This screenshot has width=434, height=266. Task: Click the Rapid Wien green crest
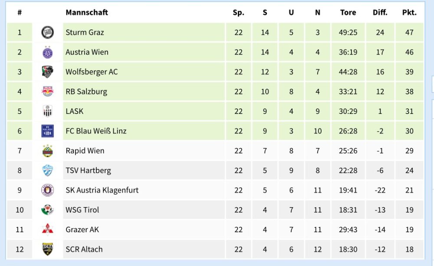47,151
